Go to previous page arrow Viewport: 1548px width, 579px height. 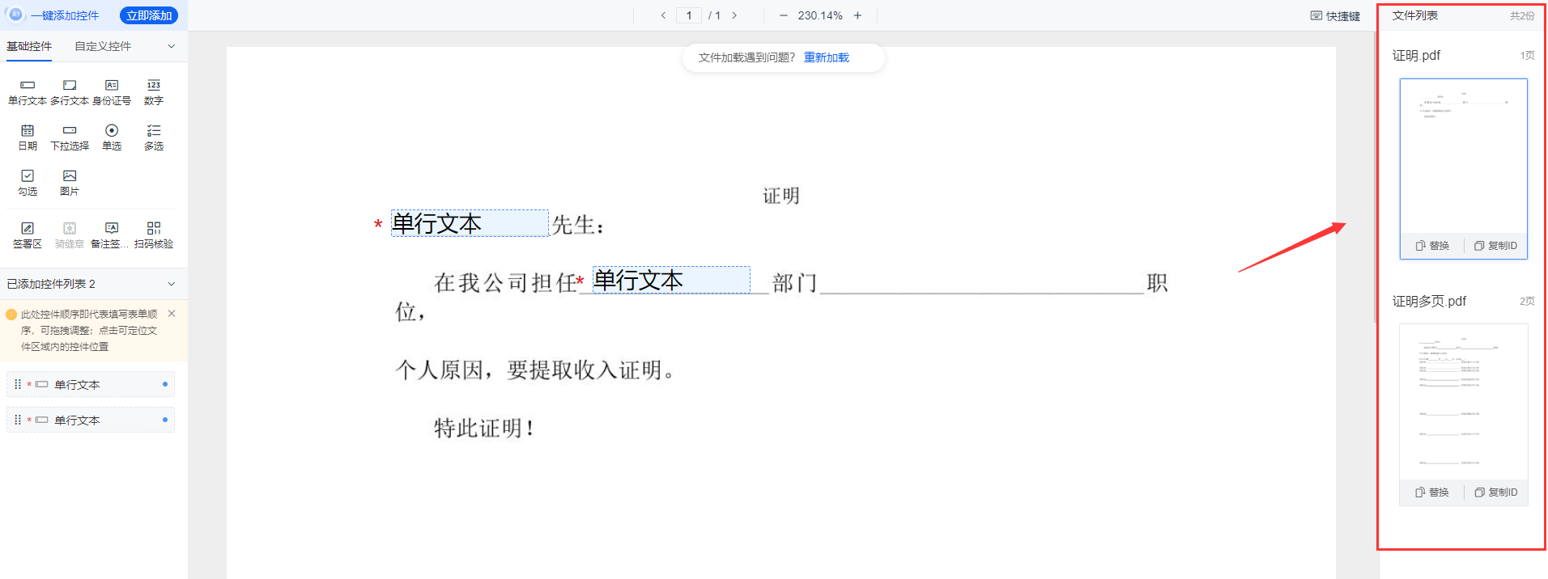click(x=663, y=15)
